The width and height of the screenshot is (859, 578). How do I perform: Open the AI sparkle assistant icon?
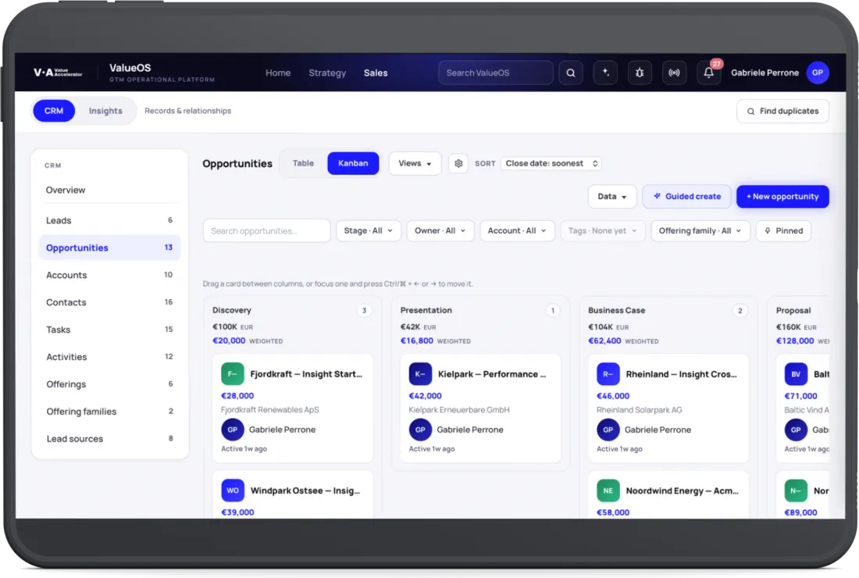click(605, 73)
